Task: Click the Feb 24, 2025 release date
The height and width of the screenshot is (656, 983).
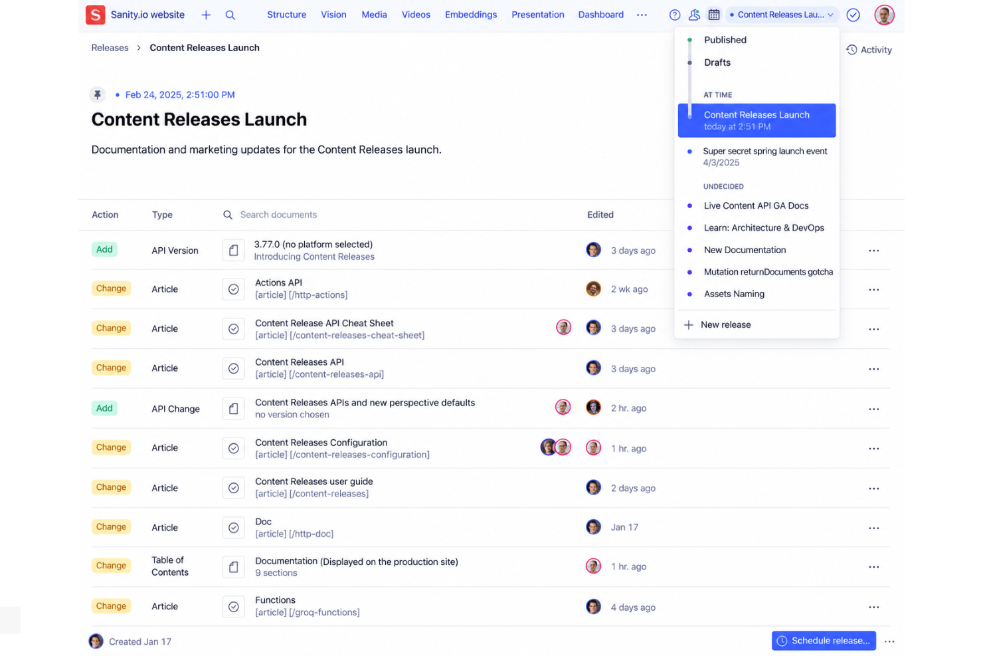Action: click(180, 95)
